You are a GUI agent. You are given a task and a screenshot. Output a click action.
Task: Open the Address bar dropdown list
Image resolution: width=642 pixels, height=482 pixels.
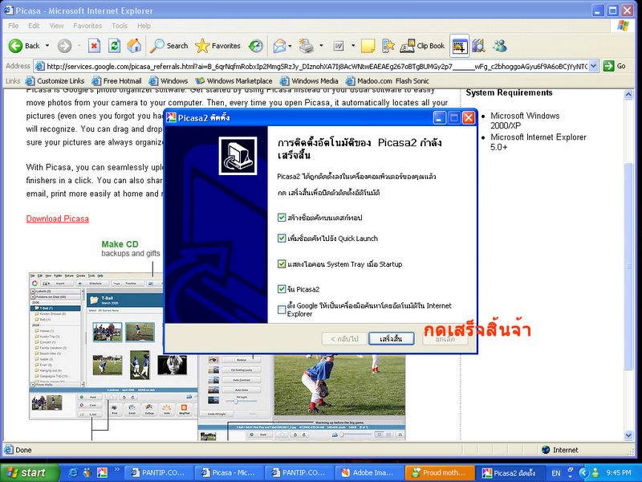(x=594, y=66)
